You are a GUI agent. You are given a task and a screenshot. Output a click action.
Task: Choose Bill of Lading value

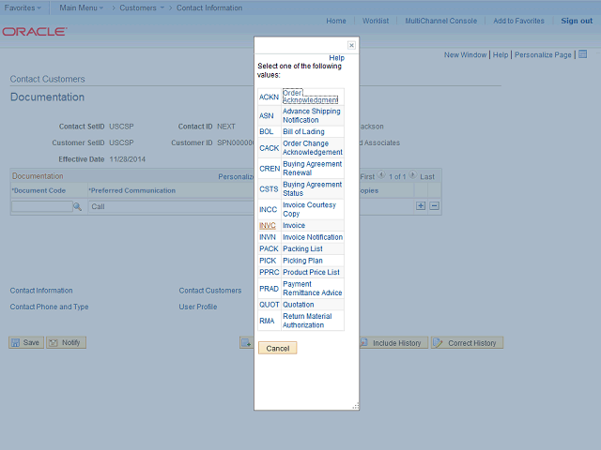pyautogui.click(x=303, y=131)
